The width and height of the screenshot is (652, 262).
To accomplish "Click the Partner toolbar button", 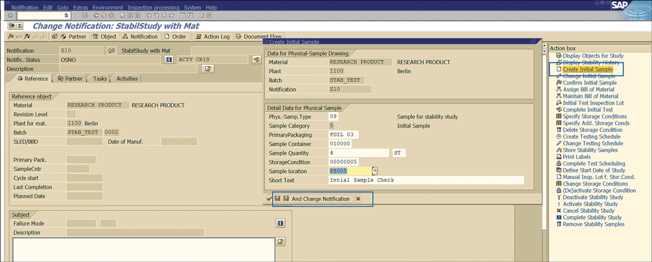I will 73,36.
